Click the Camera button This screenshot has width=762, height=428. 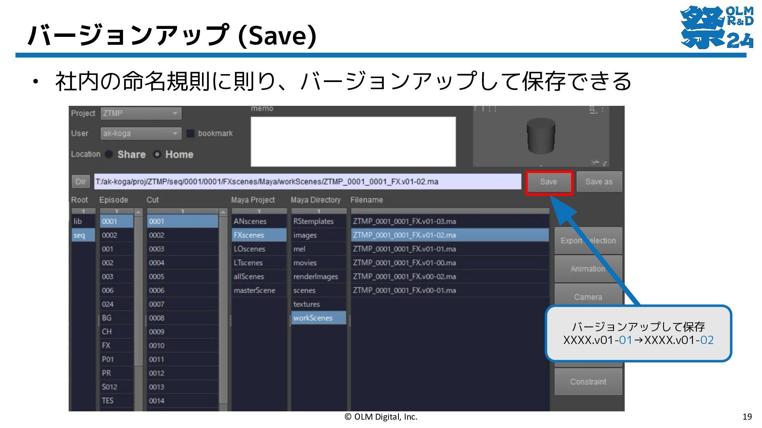coord(588,297)
